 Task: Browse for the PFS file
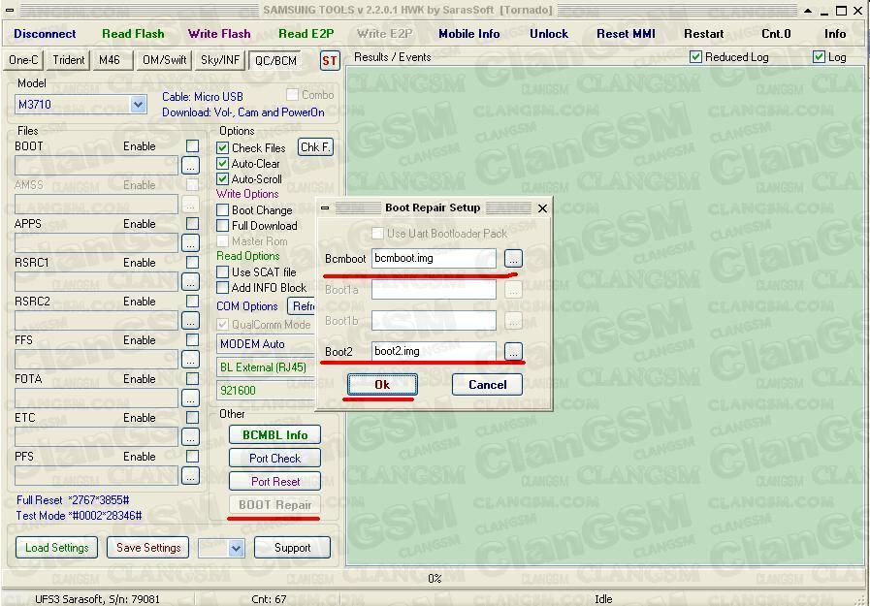(190, 476)
